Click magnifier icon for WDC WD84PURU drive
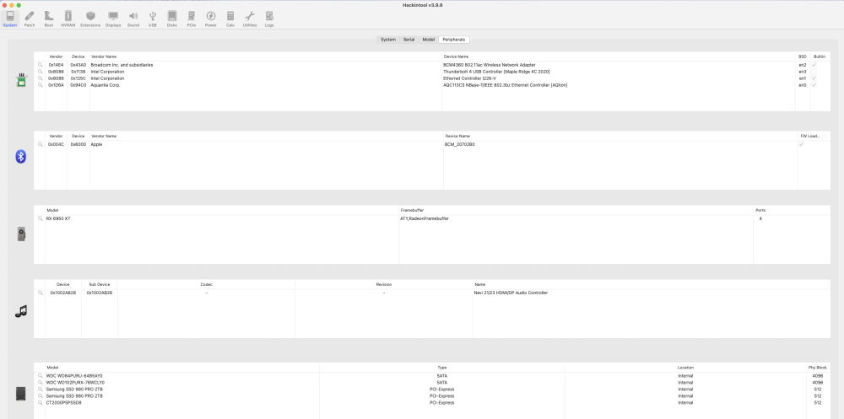Screen dimensions: 844x419 coord(40,376)
